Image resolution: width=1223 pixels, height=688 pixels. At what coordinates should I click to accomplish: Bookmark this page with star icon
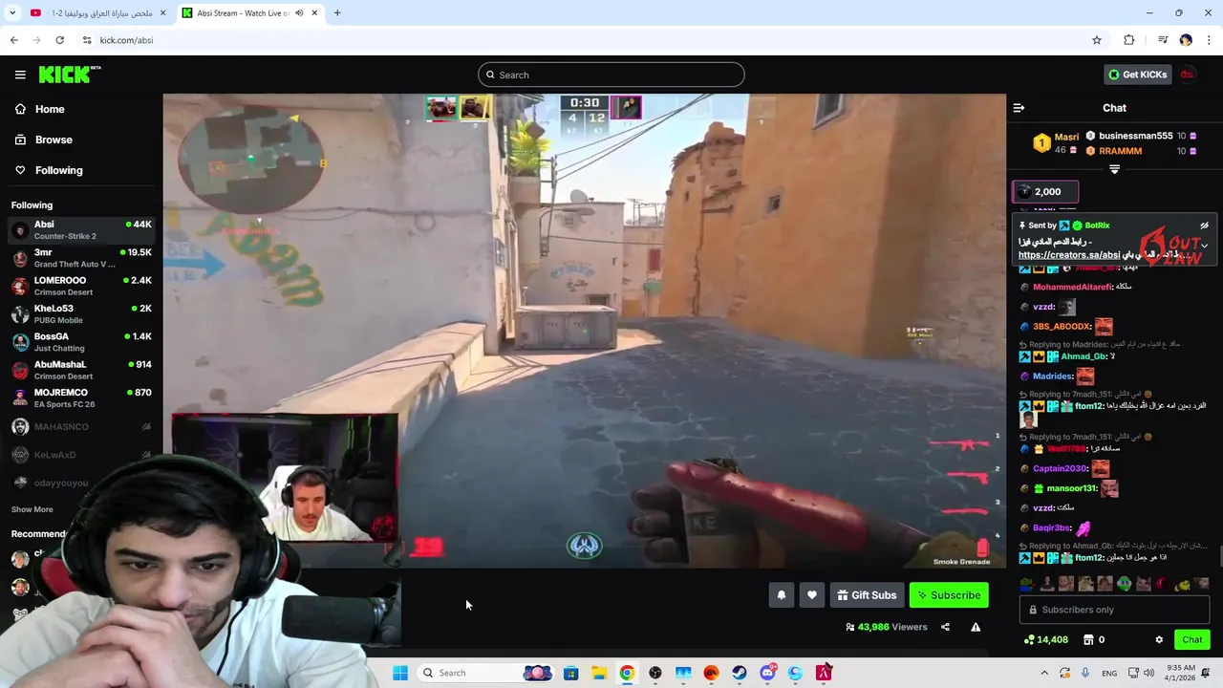click(x=1097, y=40)
